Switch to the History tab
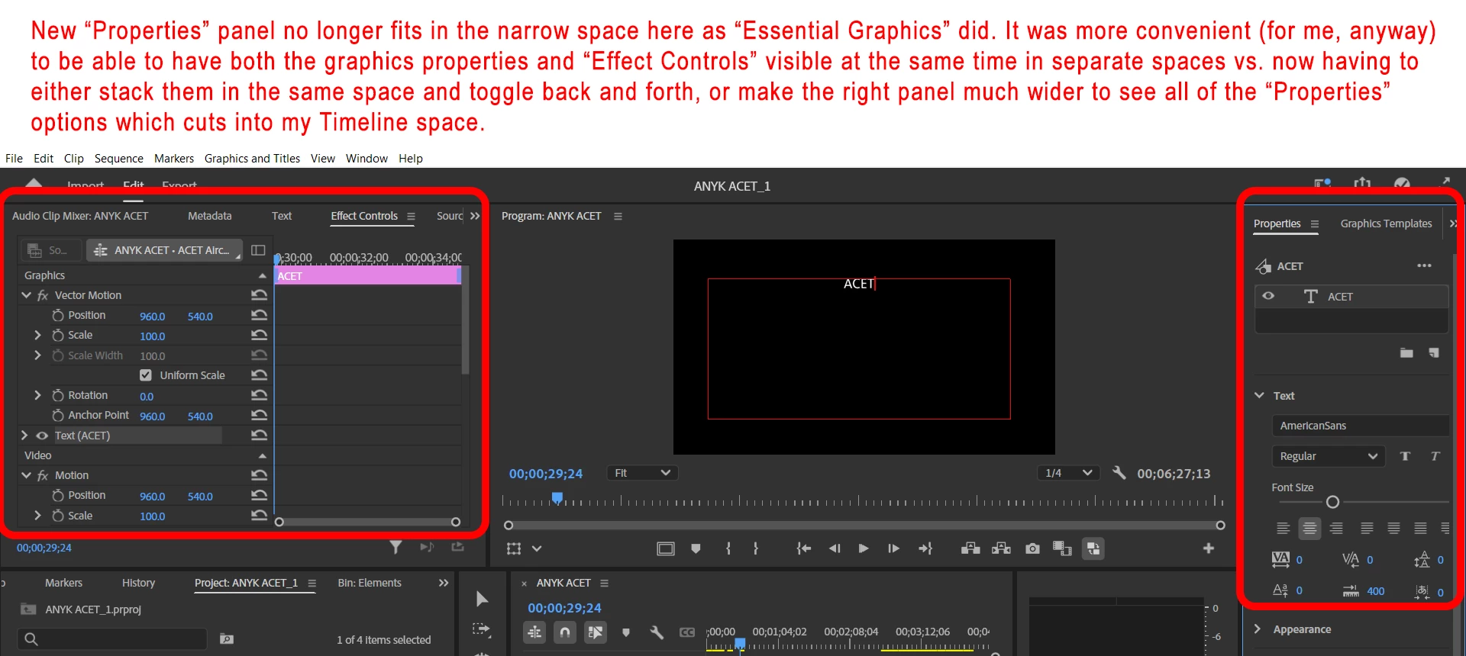 click(138, 583)
